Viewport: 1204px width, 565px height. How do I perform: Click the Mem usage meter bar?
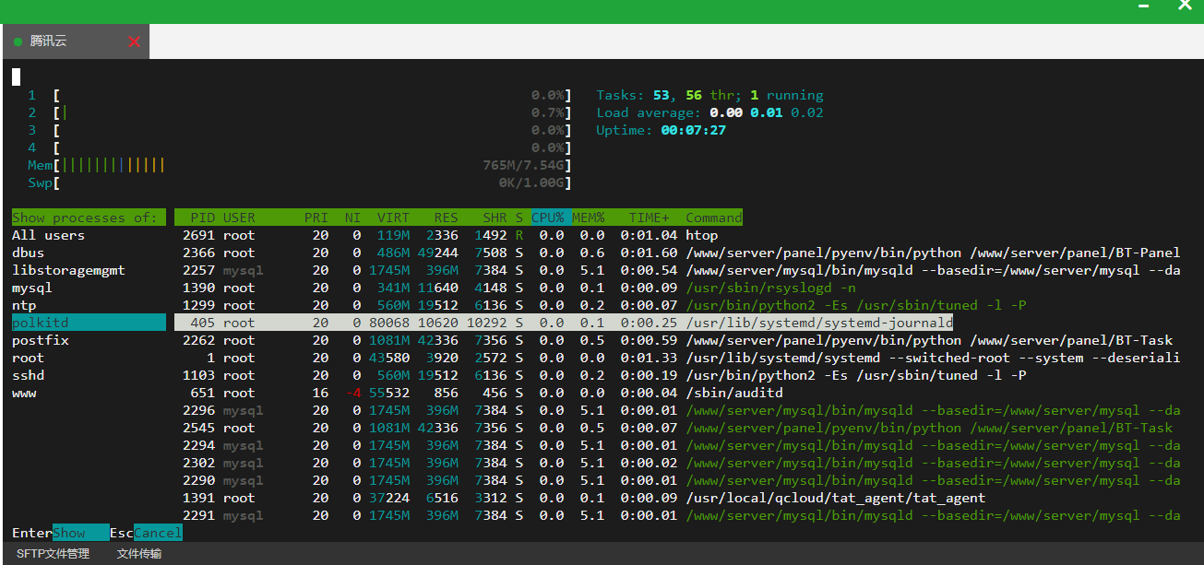click(x=300, y=165)
